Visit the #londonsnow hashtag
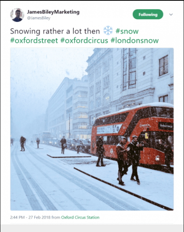 pos(134,40)
